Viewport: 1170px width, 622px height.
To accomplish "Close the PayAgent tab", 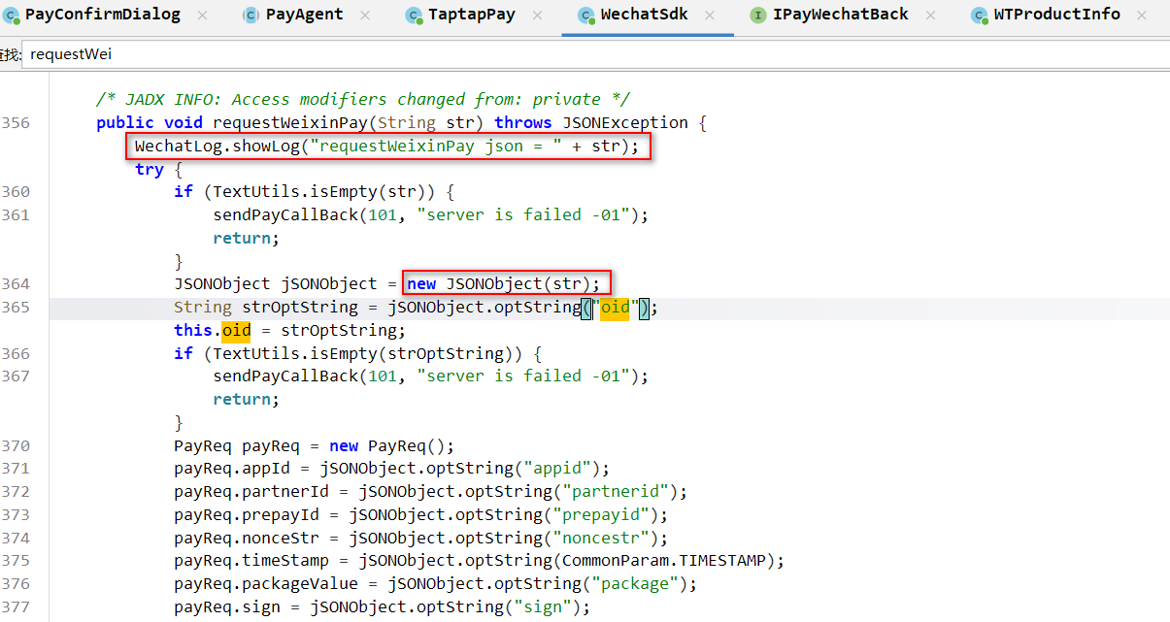I will tap(364, 16).
